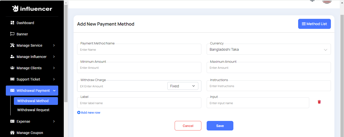The width and height of the screenshot is (344, 137).
Task: Expand the Manage Influencer submenu
Action: coord(54,57)
